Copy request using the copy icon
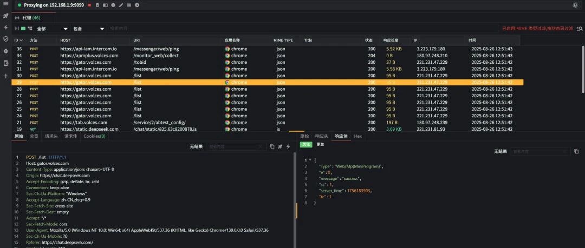This screenshot has height=248, width=585. tap(272, 147)
